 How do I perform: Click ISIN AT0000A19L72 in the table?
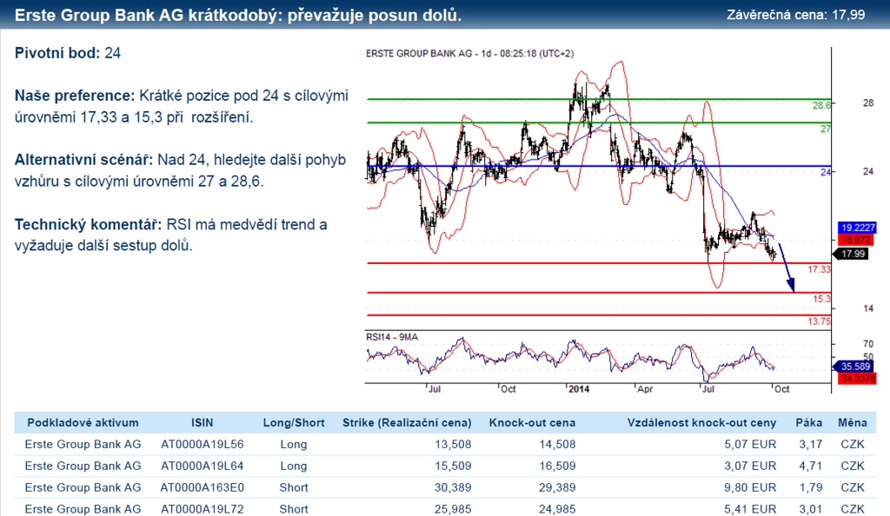(x=202, y=509)
